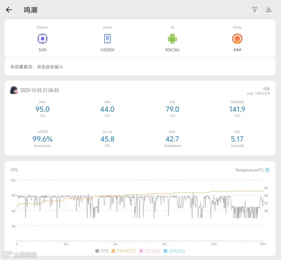
Task: Toggle the TEMP(°C) legend series
Action: pos(124,251)
